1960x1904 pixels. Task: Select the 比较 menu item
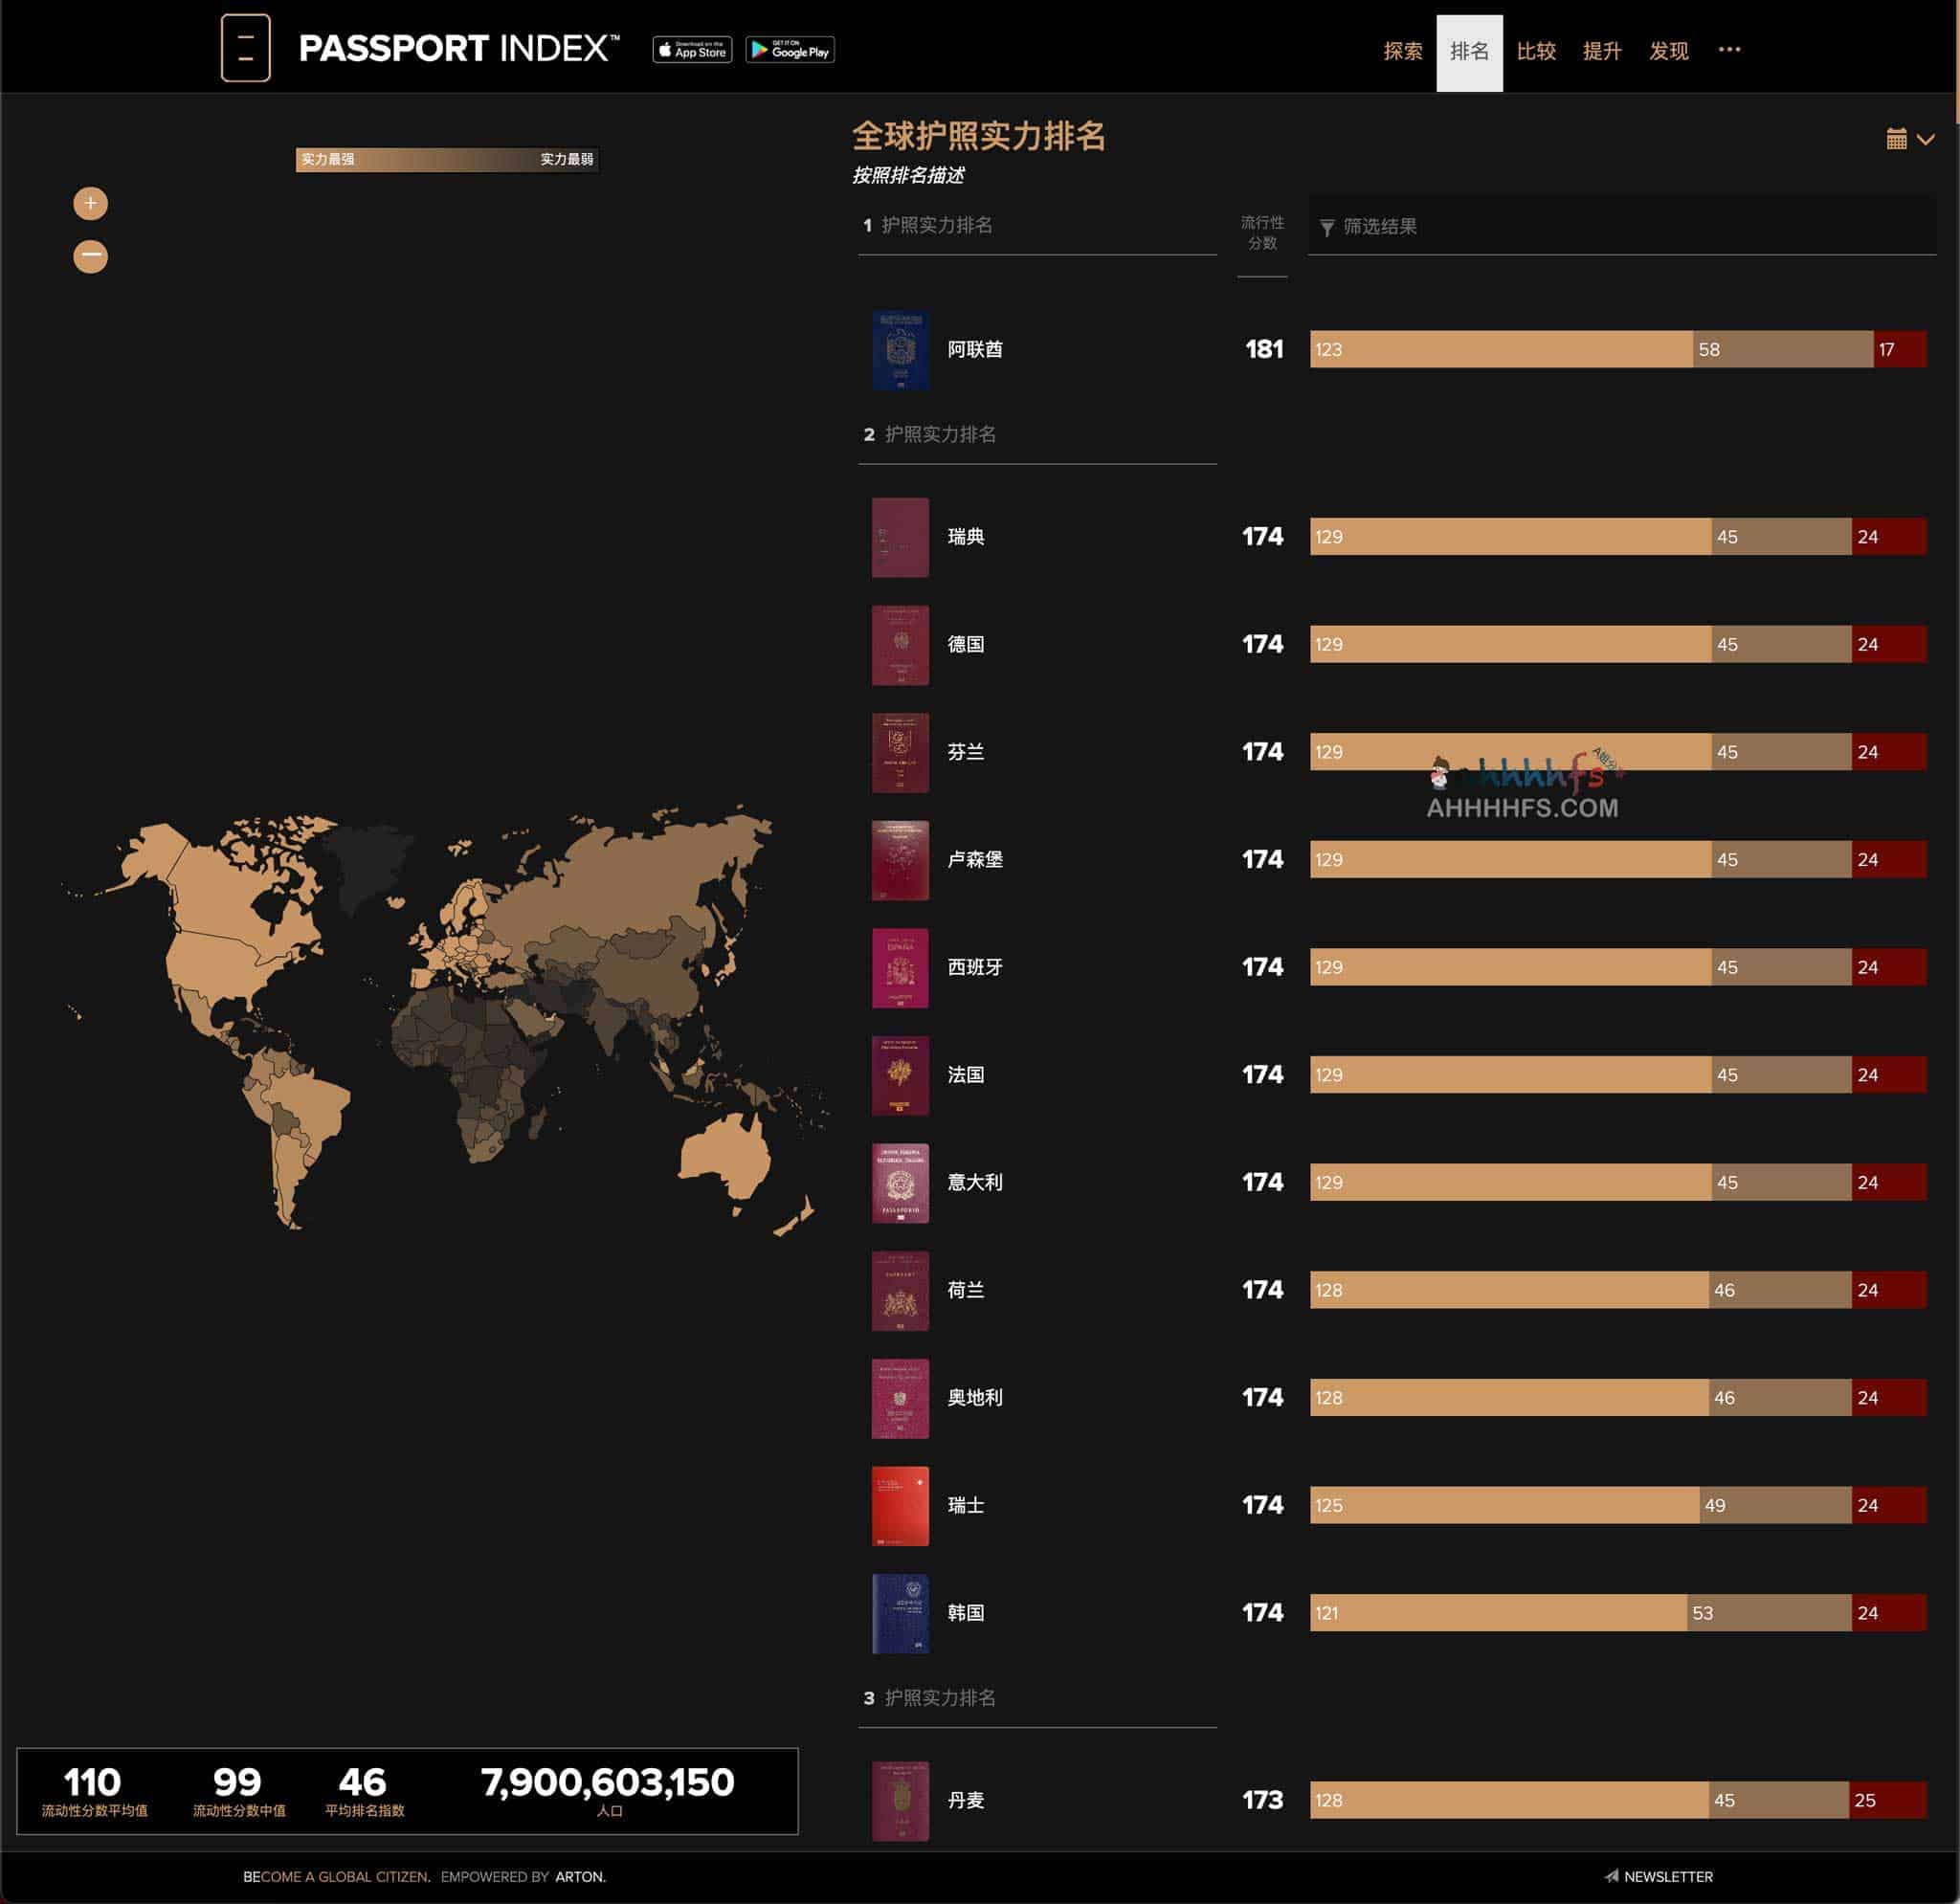point(1535,51)
